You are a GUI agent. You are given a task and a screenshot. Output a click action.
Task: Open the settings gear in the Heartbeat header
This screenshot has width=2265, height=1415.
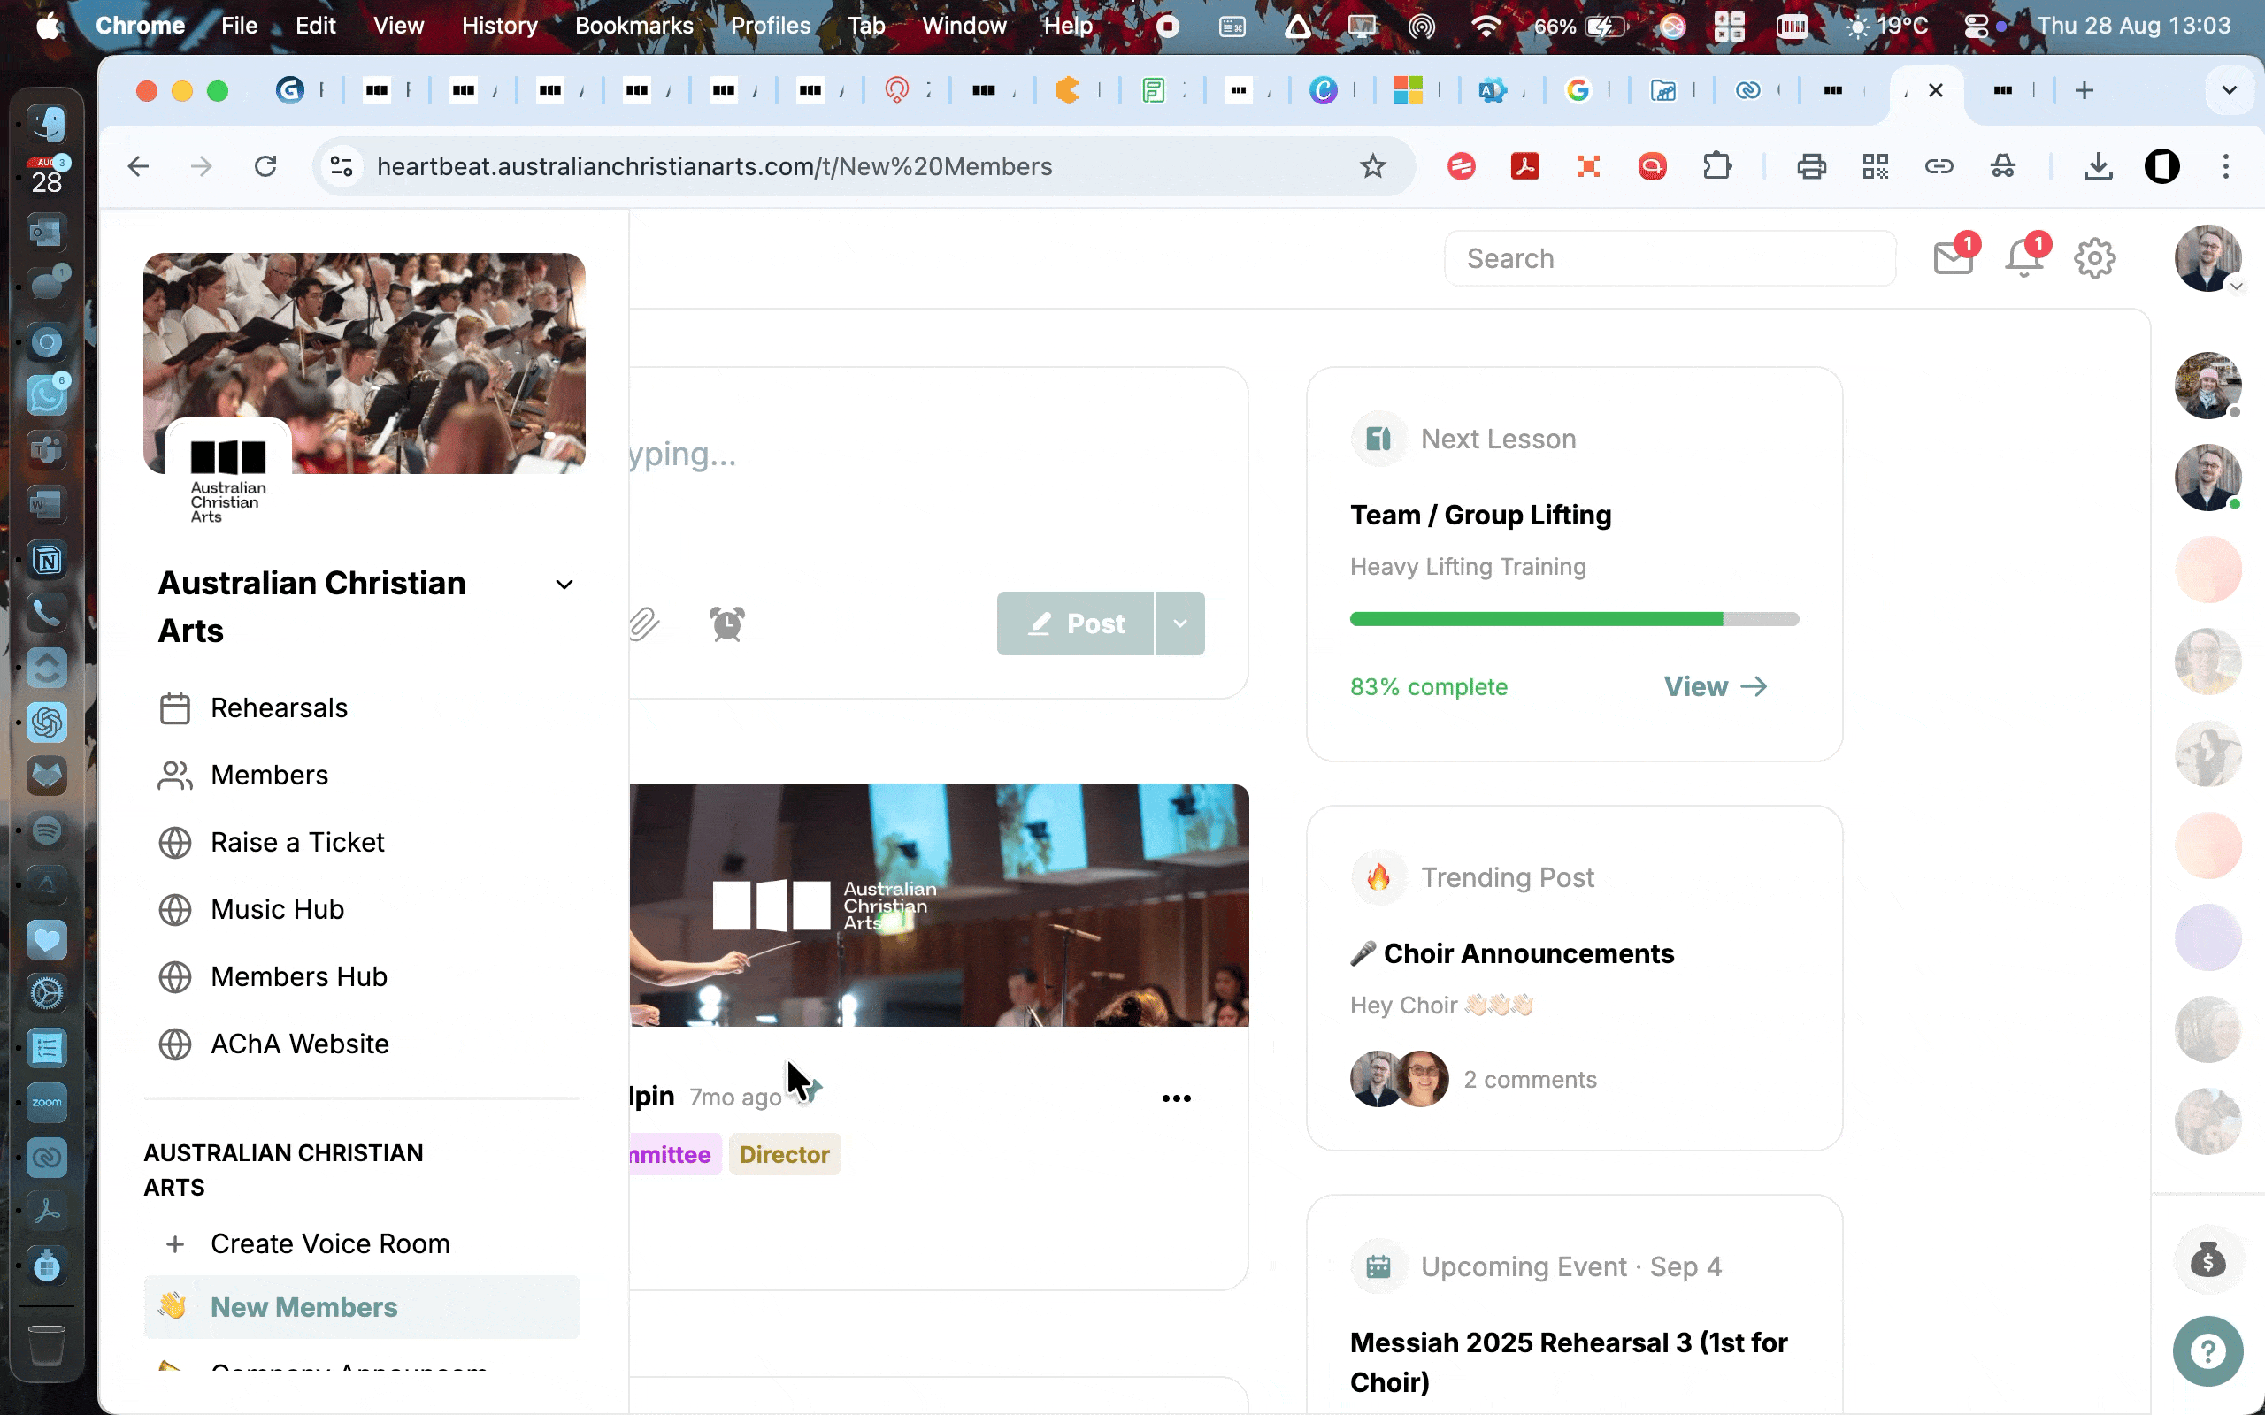point(2094,259)
